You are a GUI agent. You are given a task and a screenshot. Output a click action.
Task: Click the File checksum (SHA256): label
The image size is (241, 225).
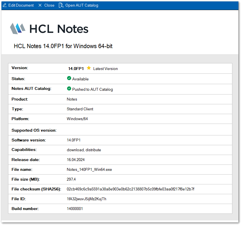click(36, 189)
